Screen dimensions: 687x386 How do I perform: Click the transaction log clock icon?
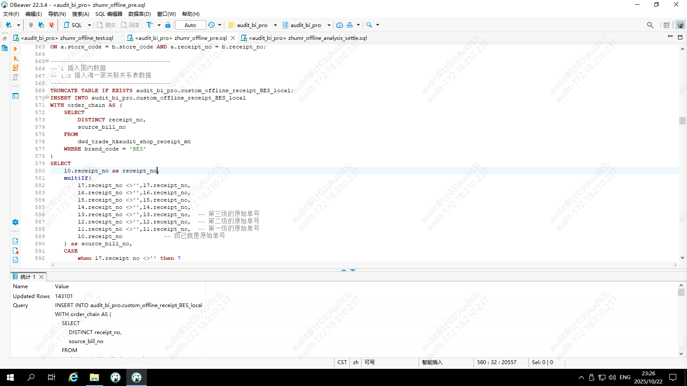click(x=211, y=25)
